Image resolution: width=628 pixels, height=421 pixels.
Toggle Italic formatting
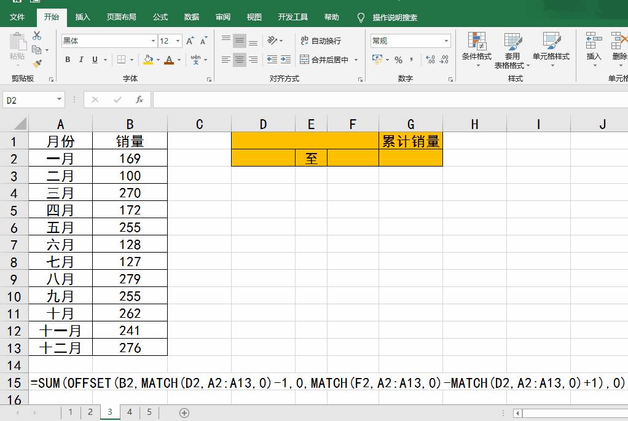(x=81, y=60)
